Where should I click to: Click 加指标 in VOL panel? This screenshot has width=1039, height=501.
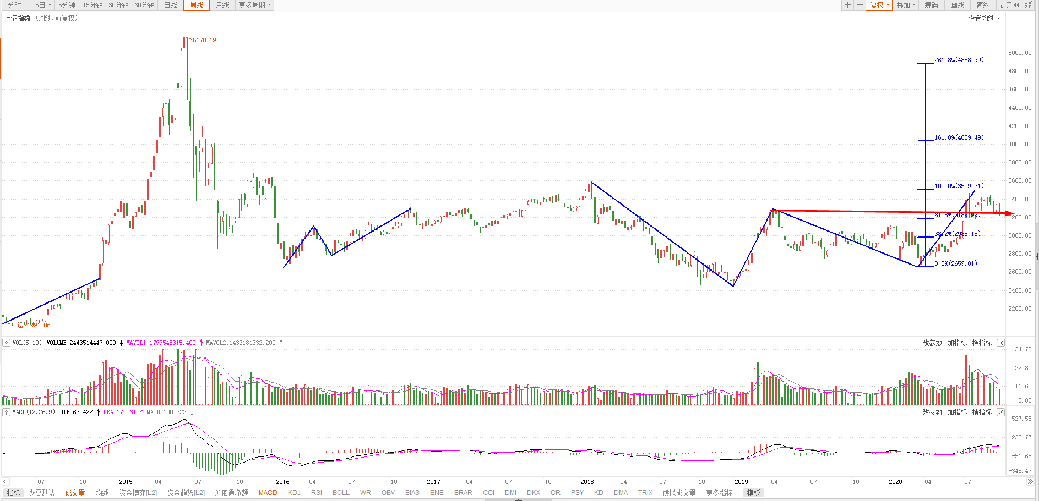pyautogui.click(x=957, y=343)
